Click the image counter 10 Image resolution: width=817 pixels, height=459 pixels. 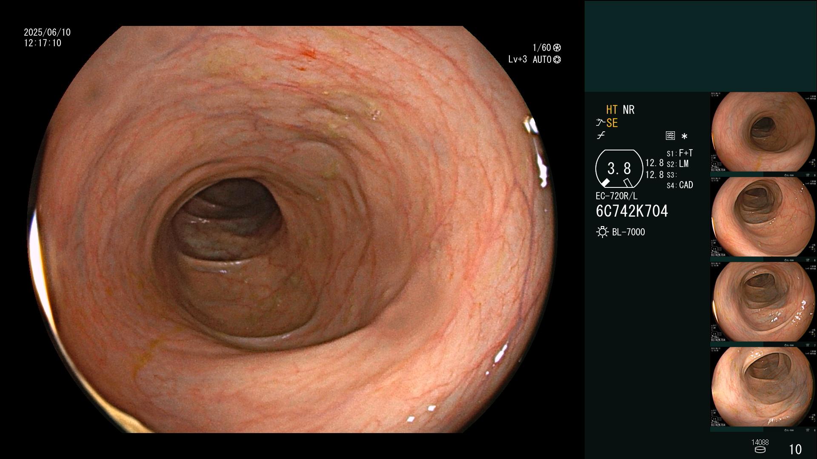click(795, 449)
